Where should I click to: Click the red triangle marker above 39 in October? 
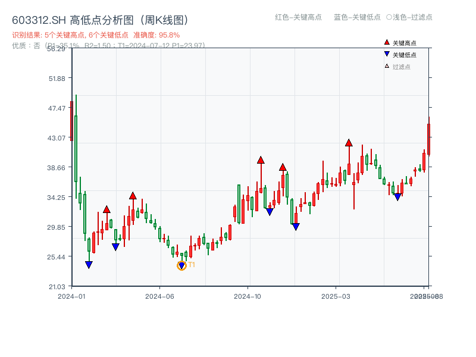260,159
